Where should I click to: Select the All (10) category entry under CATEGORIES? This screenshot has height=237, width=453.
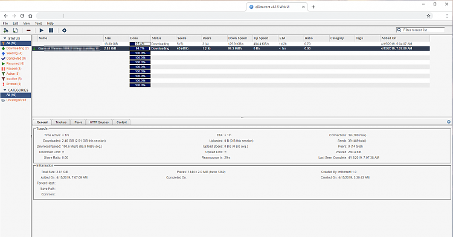click(16, 95)
